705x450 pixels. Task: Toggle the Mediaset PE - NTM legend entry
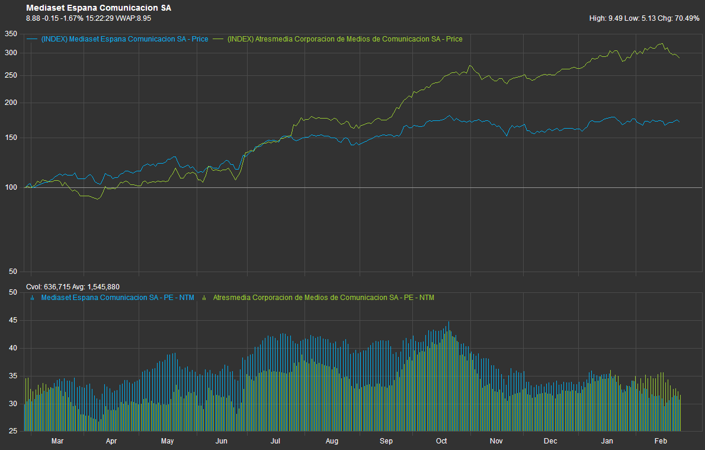coord(117,298)
